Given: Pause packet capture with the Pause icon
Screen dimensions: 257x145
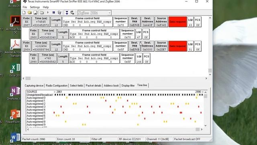Looking at the screenshot, I should 53,12.
